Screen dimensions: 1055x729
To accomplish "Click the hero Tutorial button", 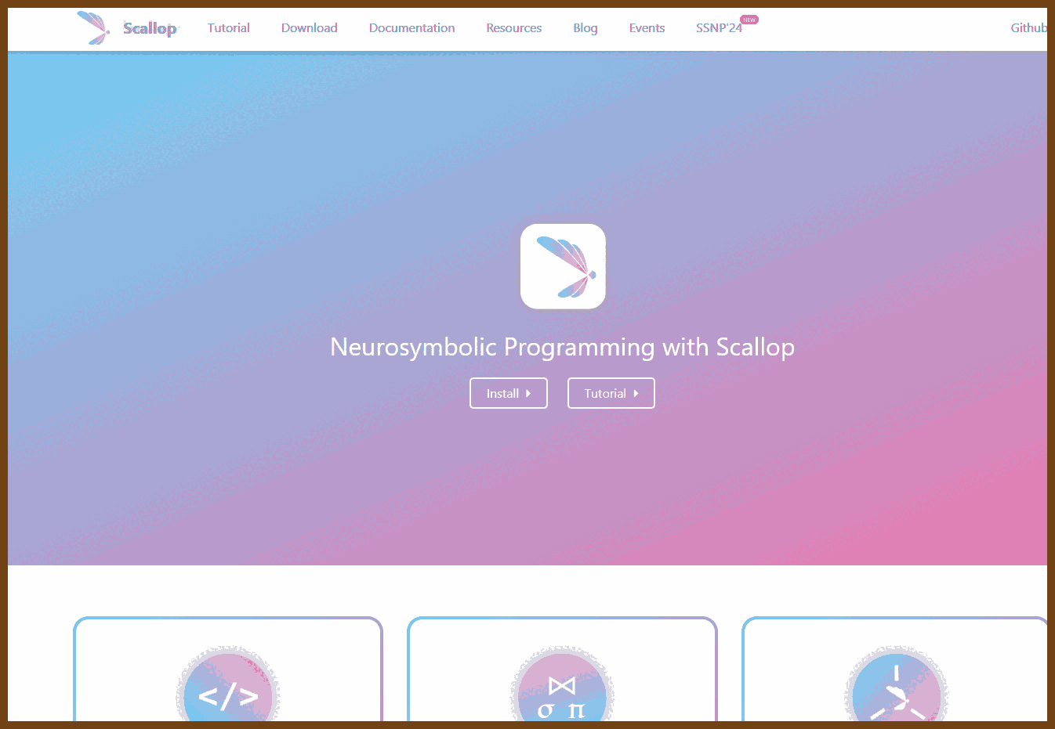I will tap(611, 393).
